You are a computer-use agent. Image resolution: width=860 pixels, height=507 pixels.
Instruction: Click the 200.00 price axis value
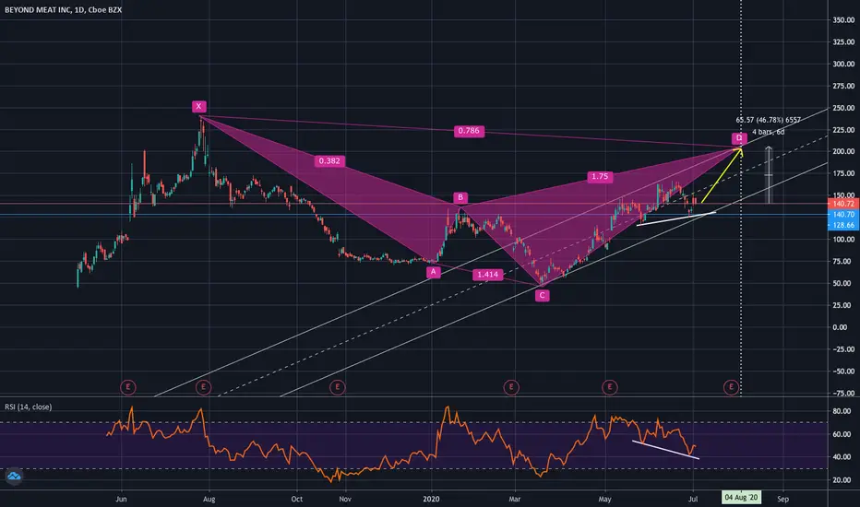843,151
